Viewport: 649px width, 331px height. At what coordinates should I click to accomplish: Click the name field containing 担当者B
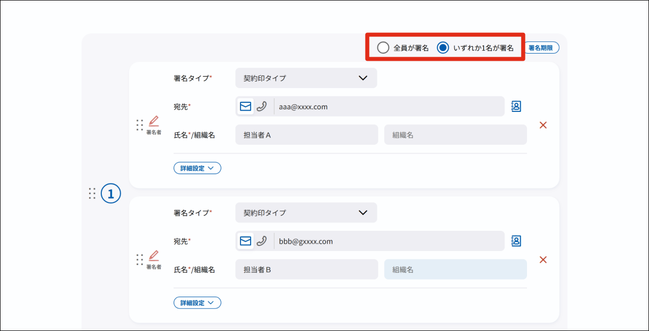306,270
